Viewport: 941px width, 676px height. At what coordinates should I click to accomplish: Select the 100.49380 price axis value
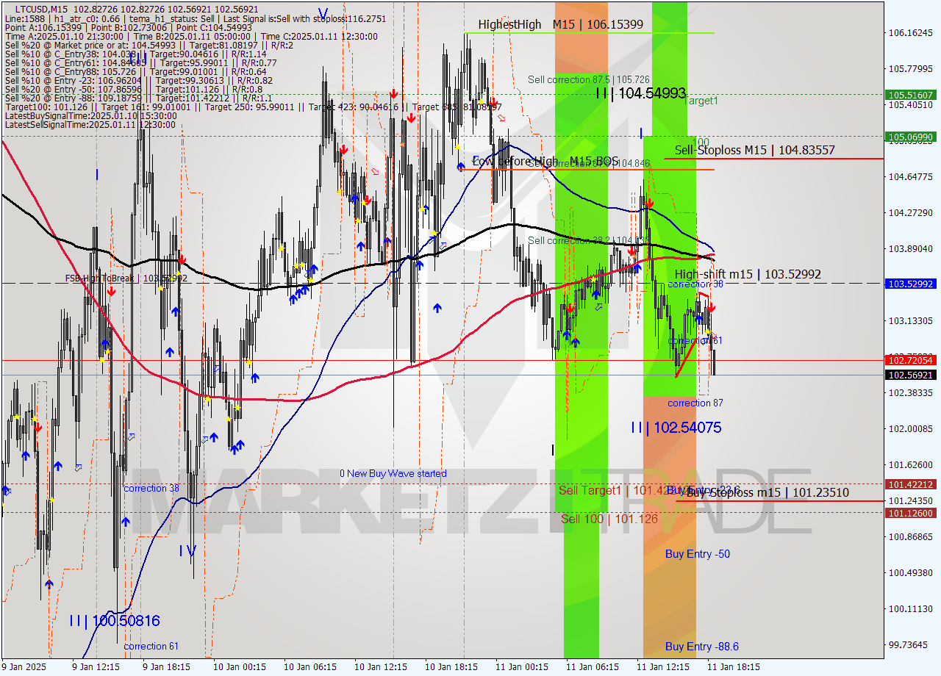pos(912,572)
